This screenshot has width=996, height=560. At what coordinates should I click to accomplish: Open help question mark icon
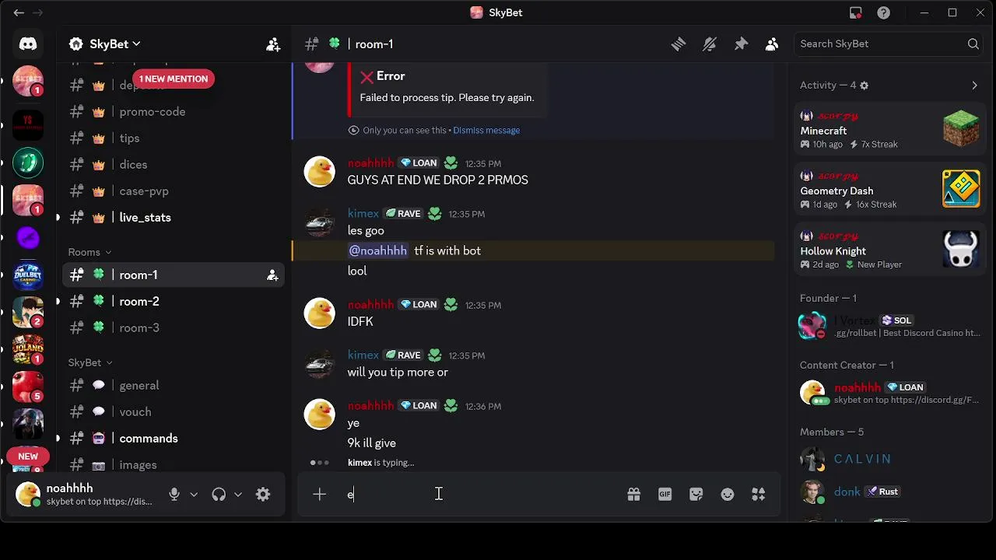click(884, 12)
